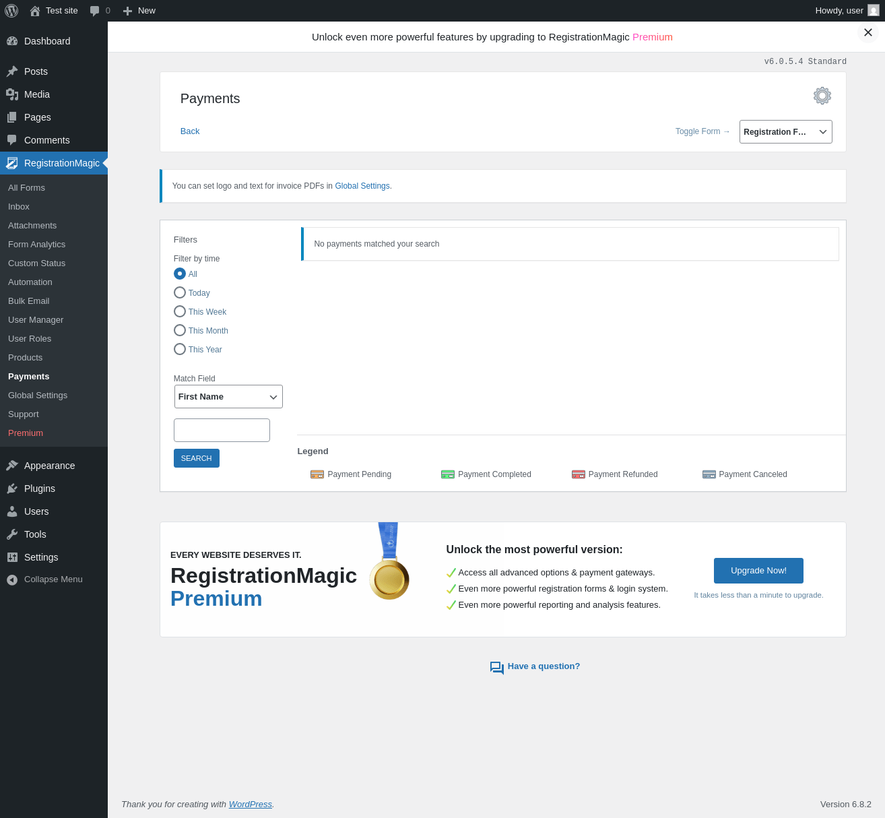Open the comments bubble icon in admin bar
This screenshot has width=885, height=818.
(x=94, y=11)
